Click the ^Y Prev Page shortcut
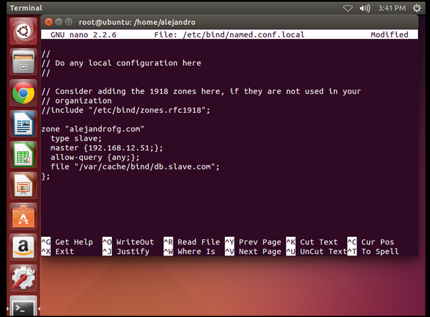The image size is (430, 317). [253, 242]
